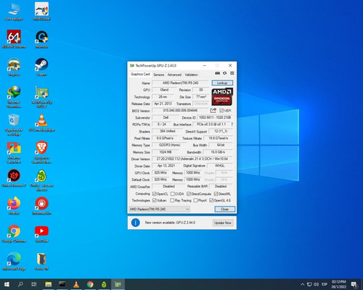Click the BIOS export share icon
Image resolution: width=363 pixels, height=290 pixels.
point(213,110)
